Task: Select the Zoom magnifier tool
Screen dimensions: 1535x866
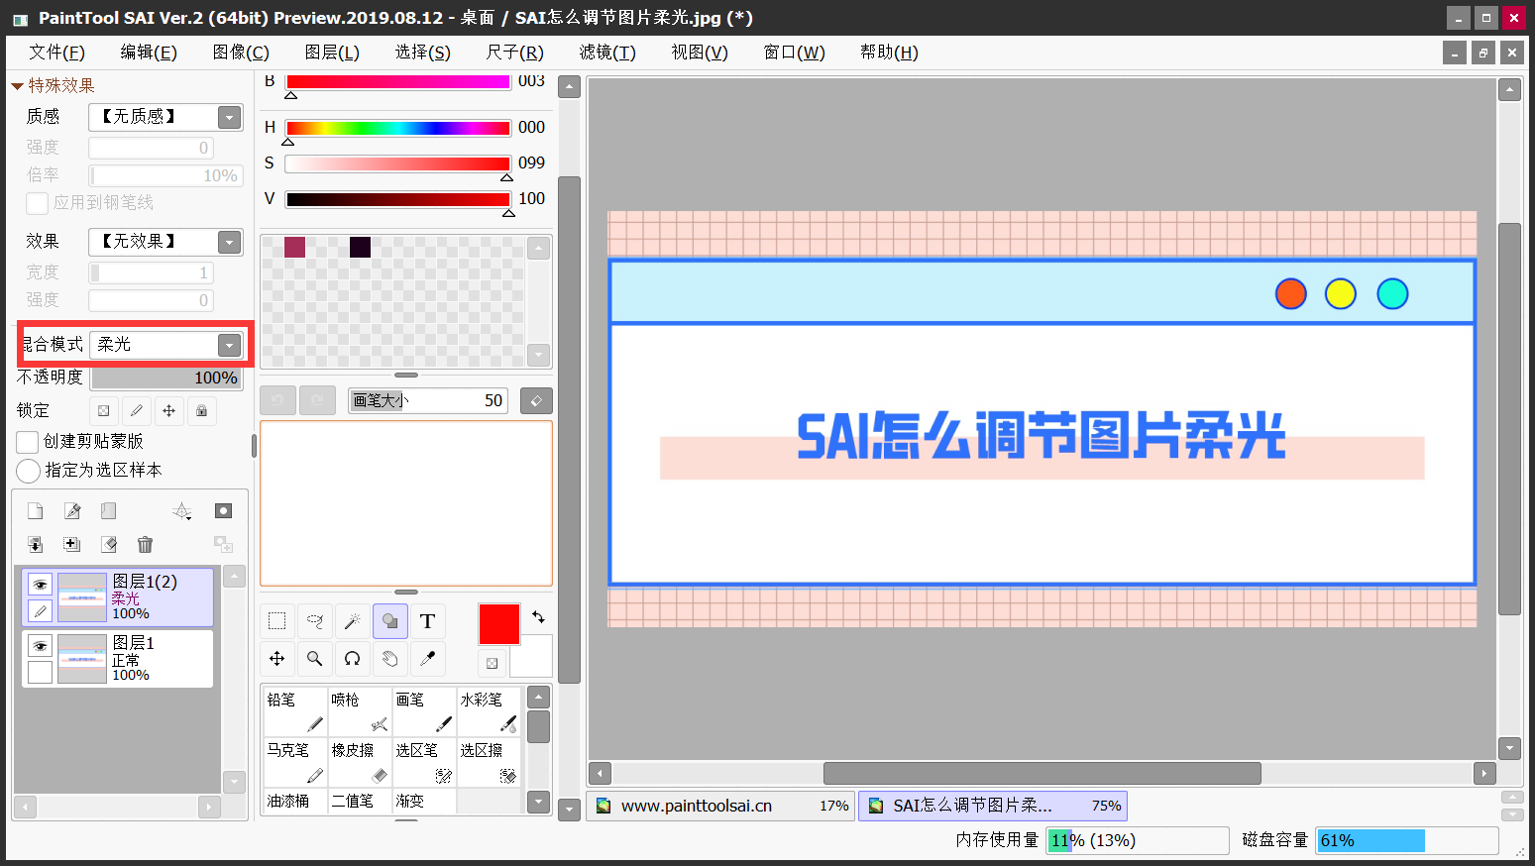Action: tap(315, 659)
